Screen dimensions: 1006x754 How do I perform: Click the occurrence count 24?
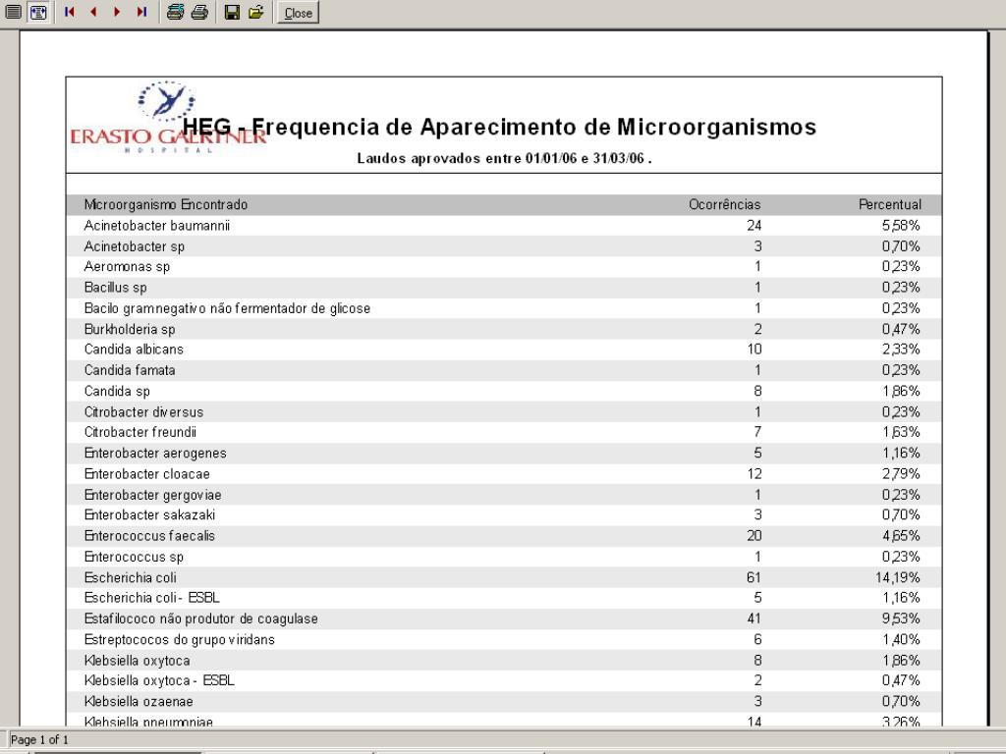point(754,226)
